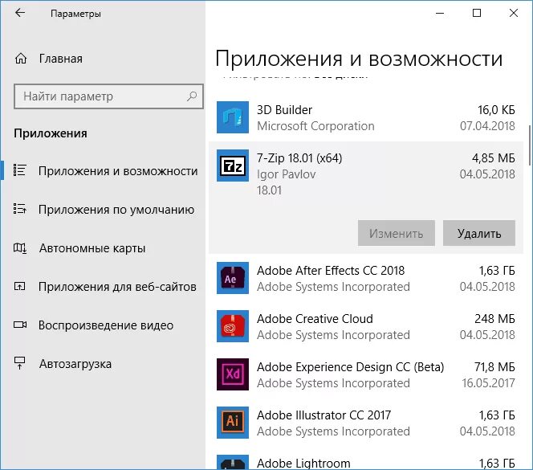Open Приложения и возможности section
This screenshot has width=533, height=470.
click(x=117, y=170)
